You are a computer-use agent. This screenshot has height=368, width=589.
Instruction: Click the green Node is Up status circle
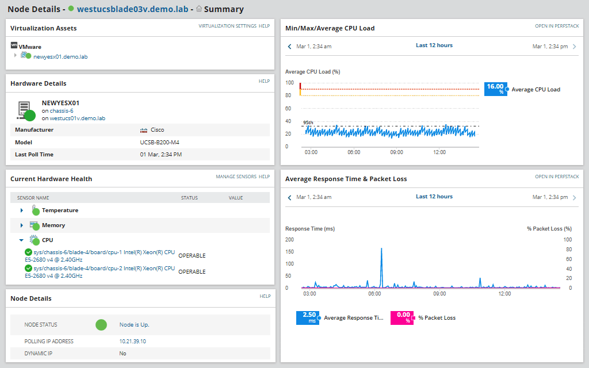point(101,325)
